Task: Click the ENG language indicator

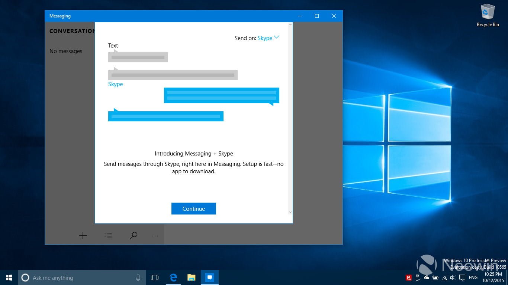Action: (473, 278)
